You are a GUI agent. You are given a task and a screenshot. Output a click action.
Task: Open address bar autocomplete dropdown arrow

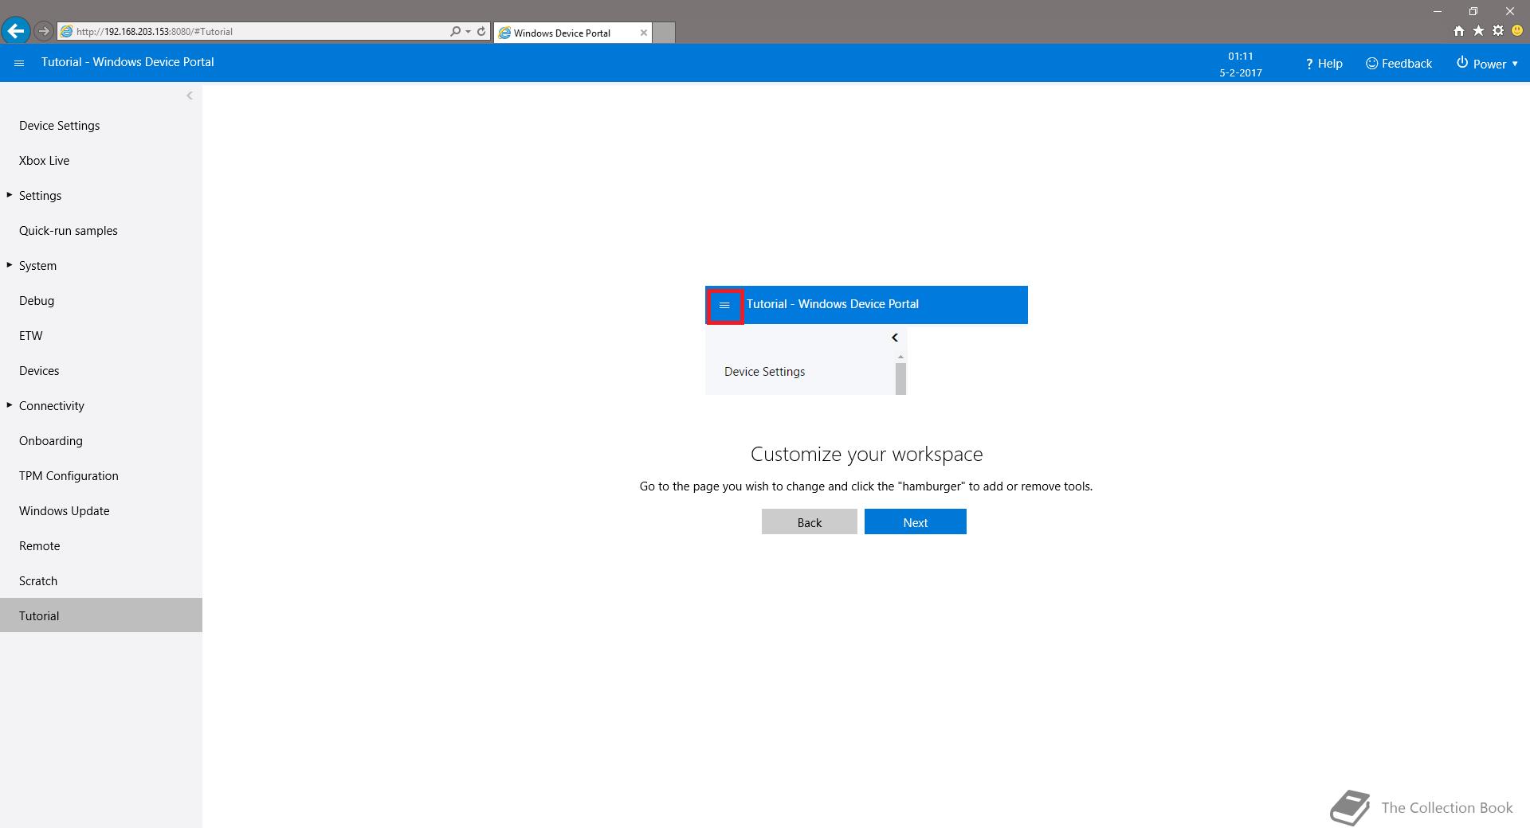coord(468,32)
